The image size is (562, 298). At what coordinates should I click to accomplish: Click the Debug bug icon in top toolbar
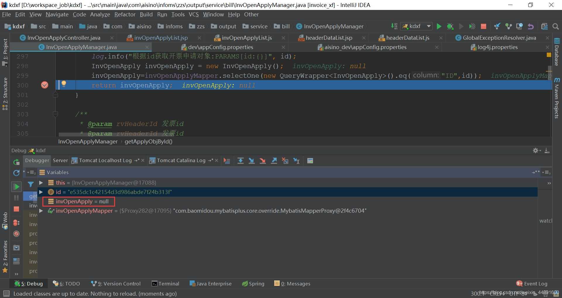450,26
